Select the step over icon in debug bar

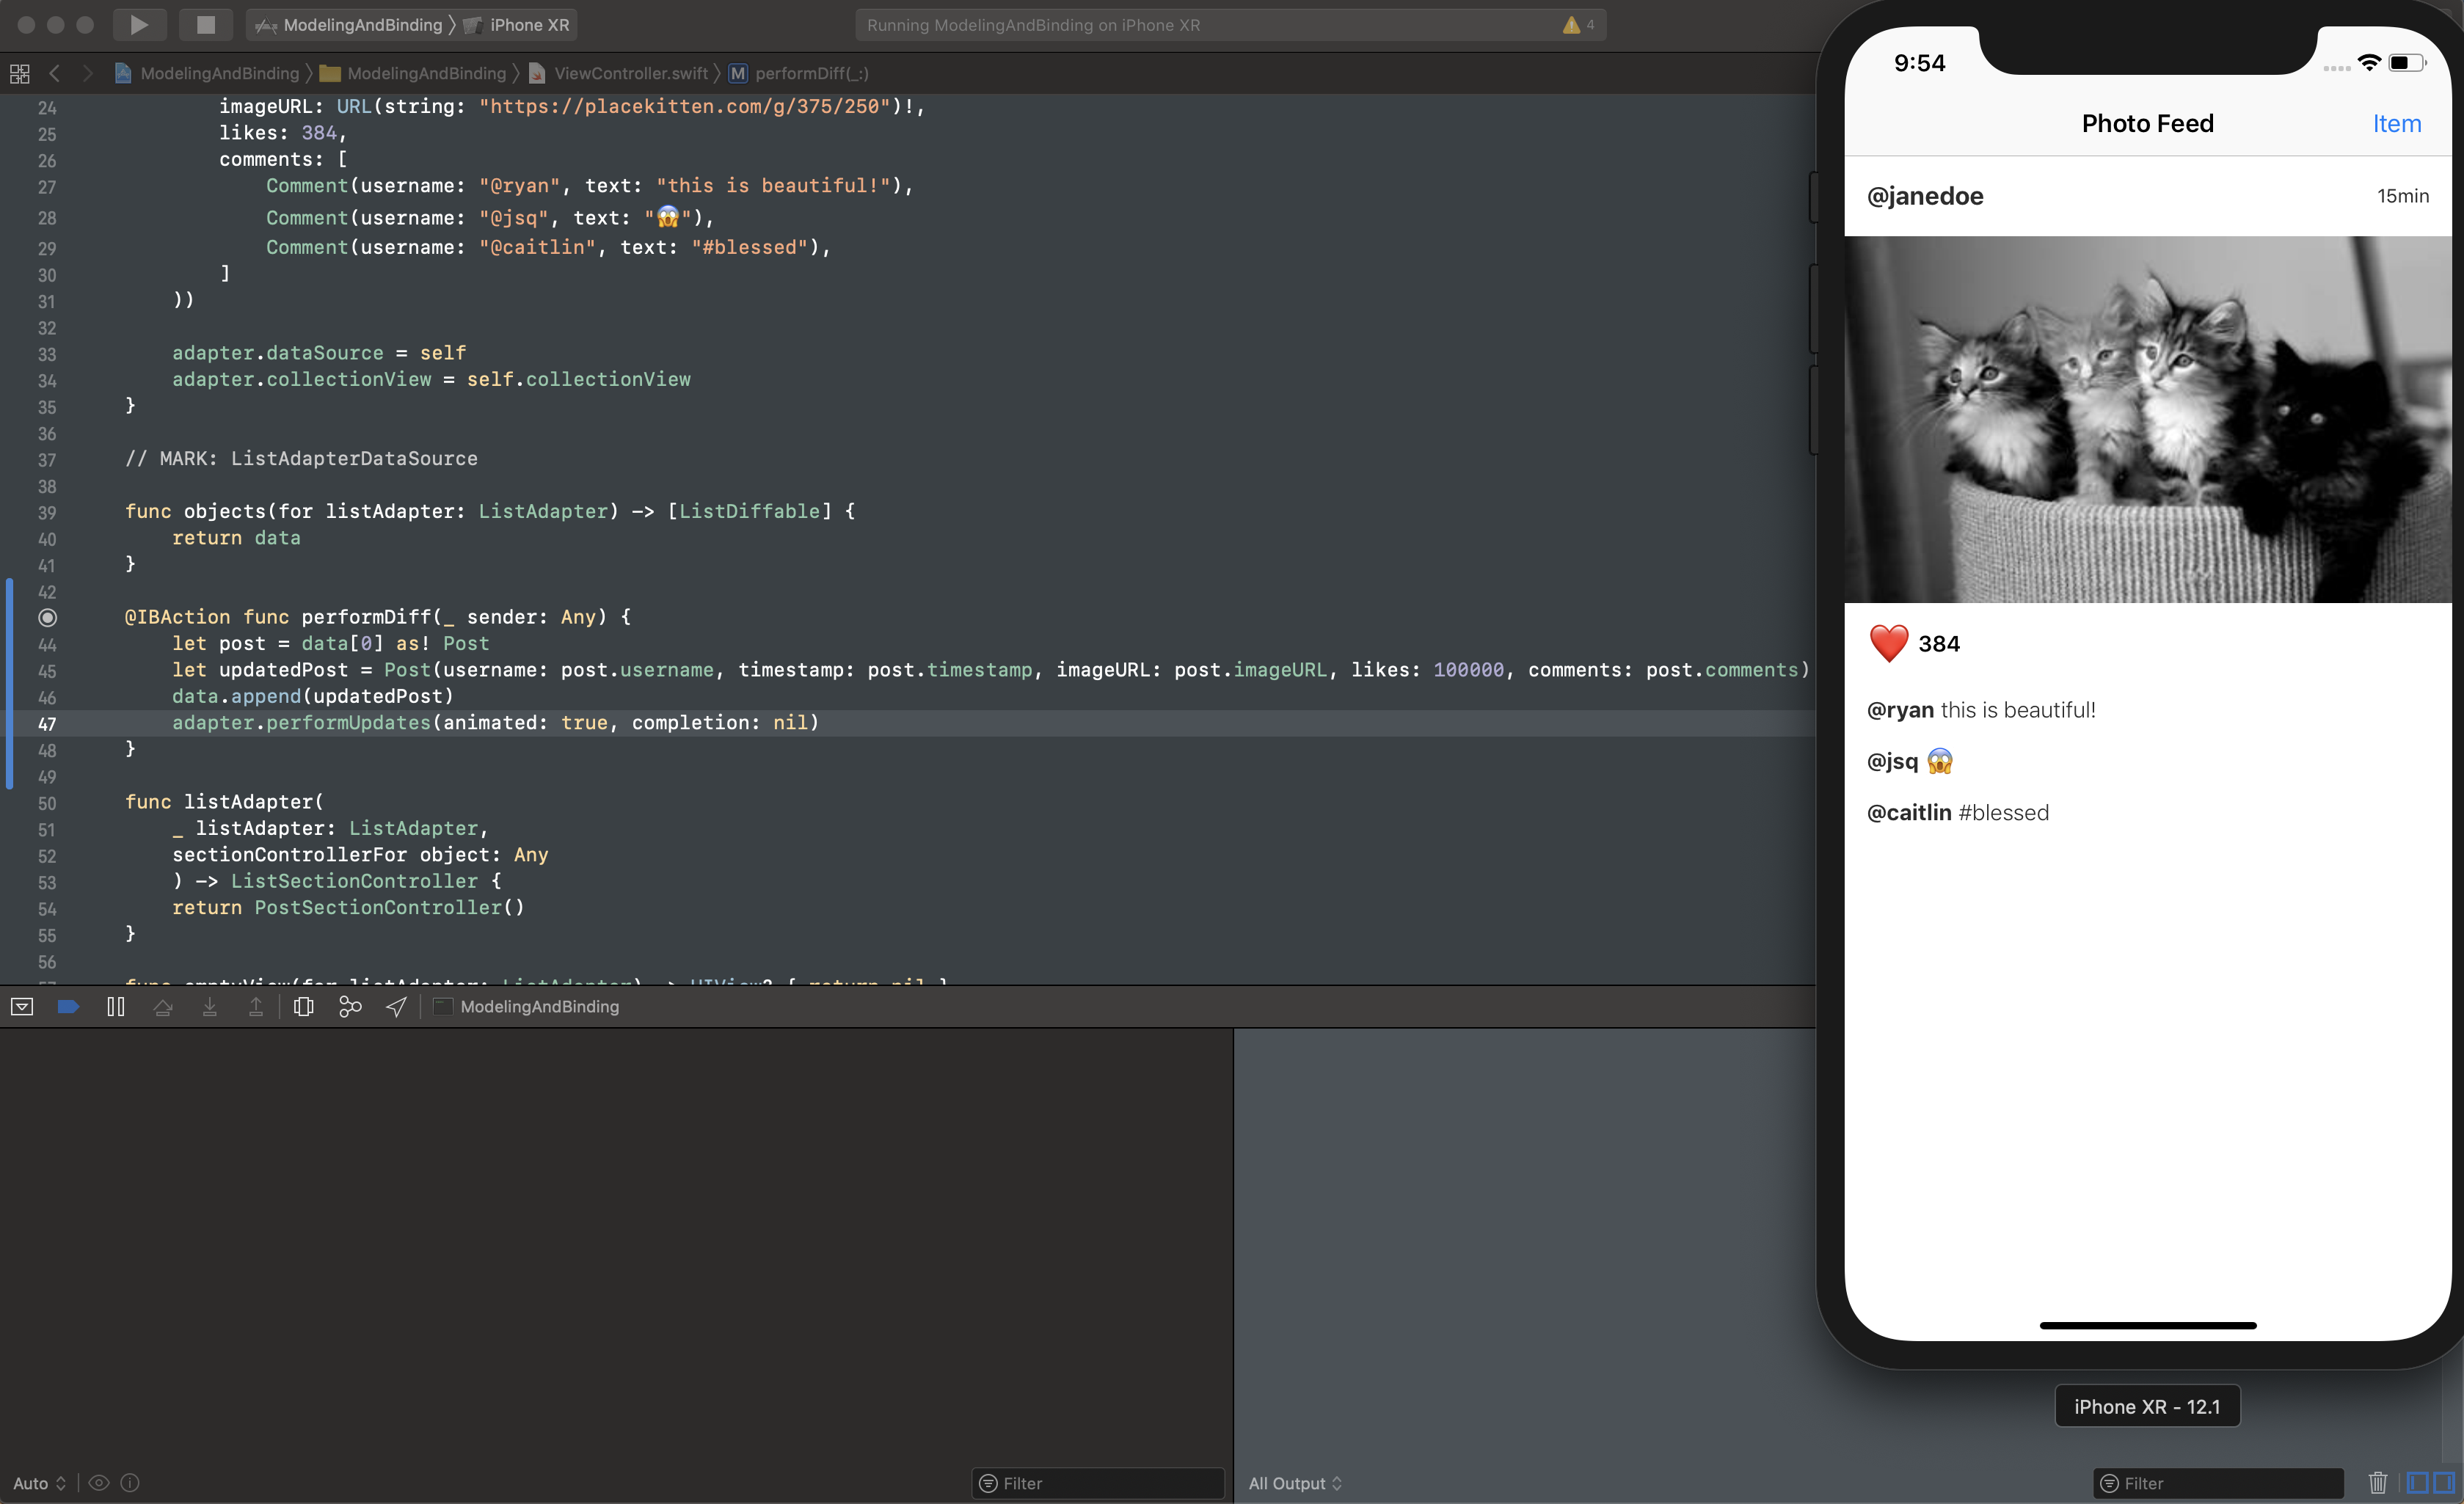163,1007
